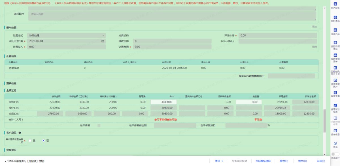Click the 客户意见 info icon
The image size is (340, 166).
(20, 133)
